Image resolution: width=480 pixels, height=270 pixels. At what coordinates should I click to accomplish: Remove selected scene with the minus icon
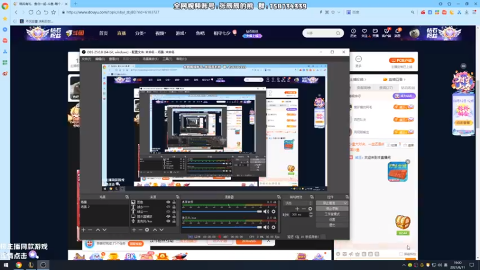click(90, 230)
